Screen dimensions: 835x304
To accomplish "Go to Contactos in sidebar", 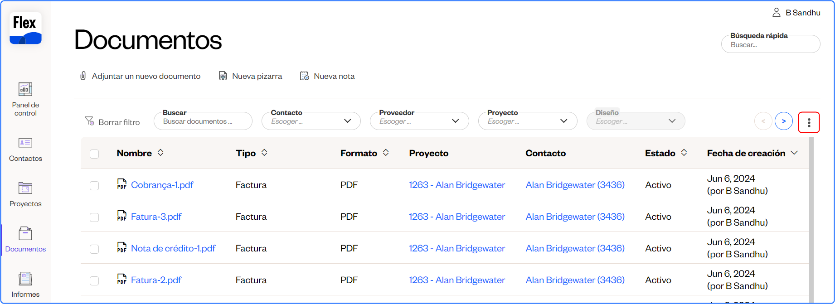I will point(25,149).
